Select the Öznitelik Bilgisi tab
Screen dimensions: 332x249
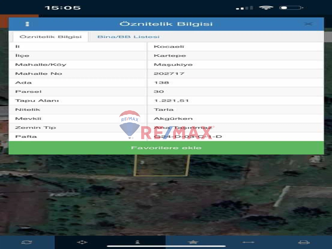click(x=51, y=37)
